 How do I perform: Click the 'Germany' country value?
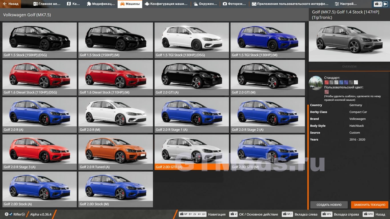[x=356, y=105]
